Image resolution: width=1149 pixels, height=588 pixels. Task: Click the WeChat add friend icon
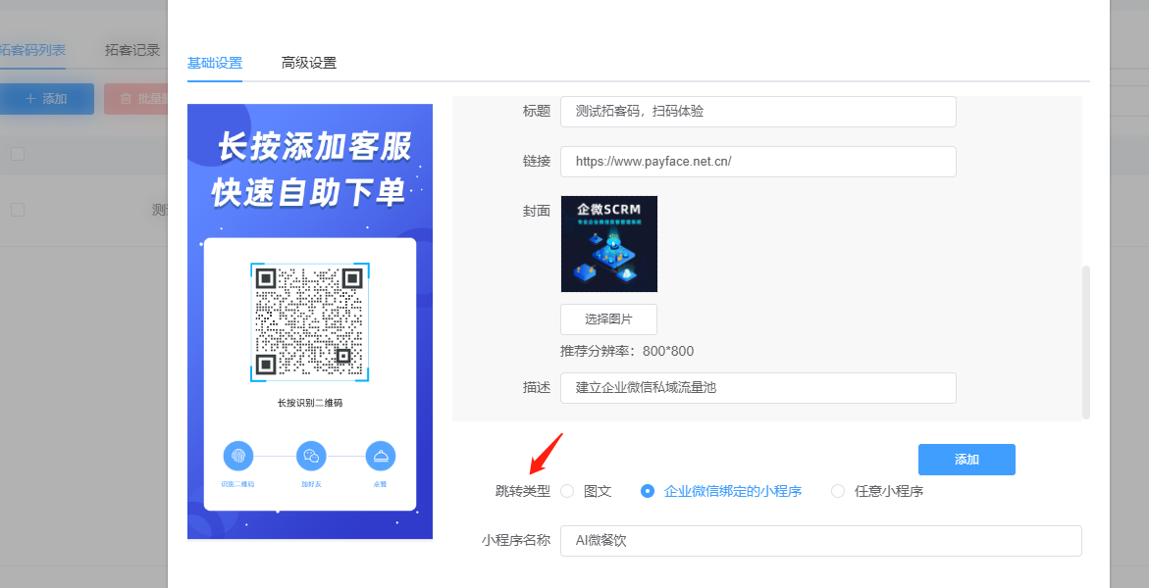pos(311,456)
